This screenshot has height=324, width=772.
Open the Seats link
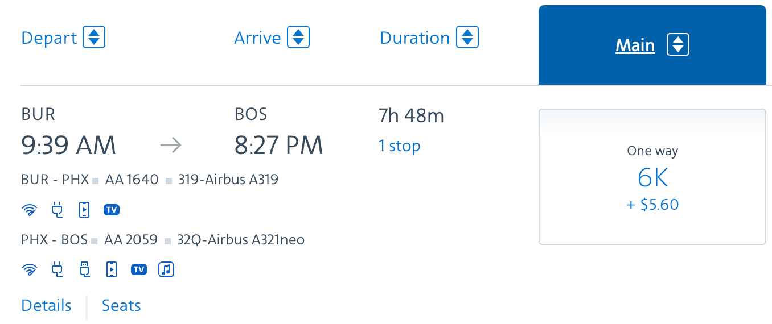tap(121, 305)
